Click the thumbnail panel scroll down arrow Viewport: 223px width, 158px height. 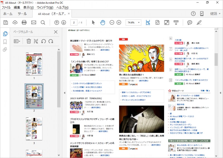click(59, 155)
